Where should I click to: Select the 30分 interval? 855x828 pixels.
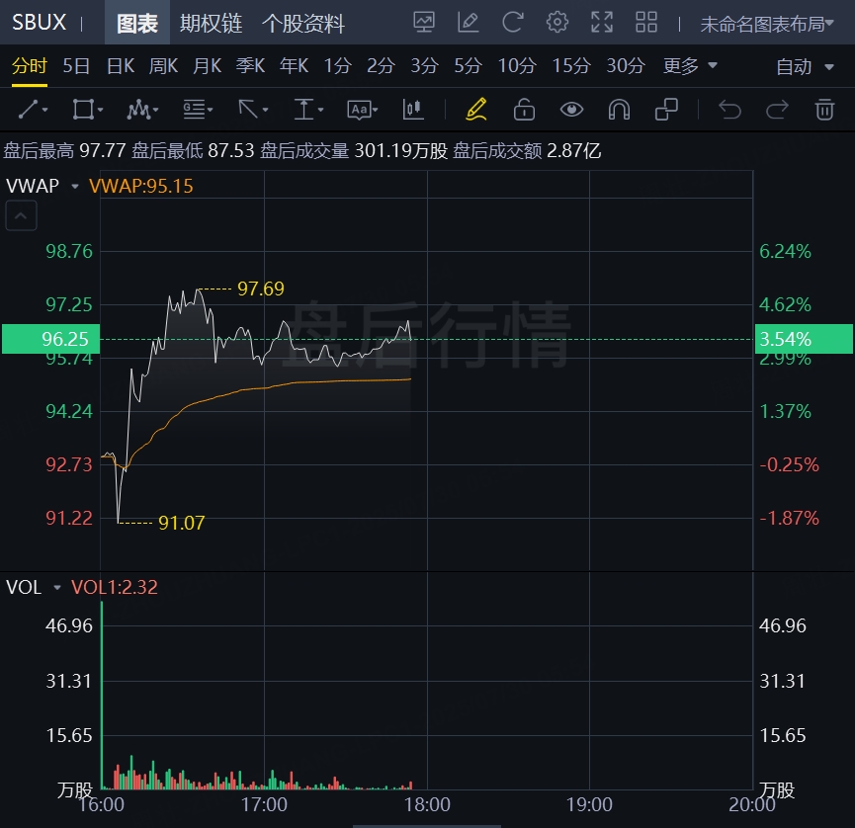(626, 66)
